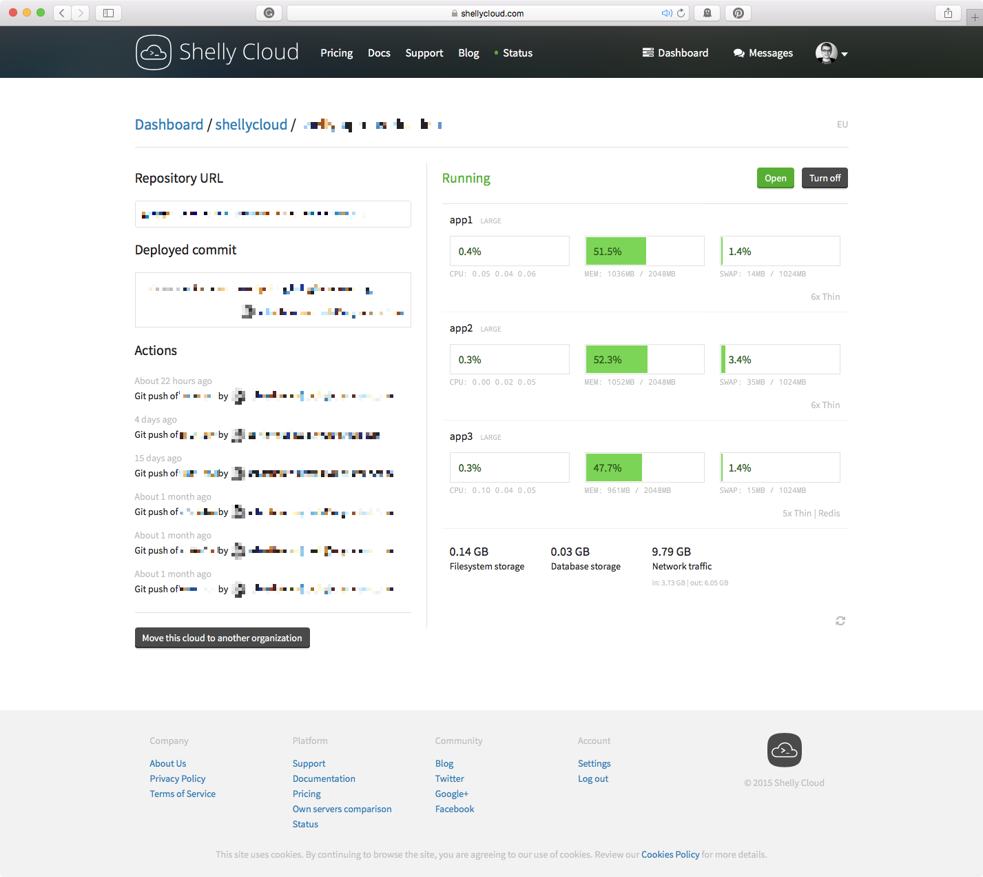Click 'About 22 hours ago' action timestamp

[x=173, y=381]
